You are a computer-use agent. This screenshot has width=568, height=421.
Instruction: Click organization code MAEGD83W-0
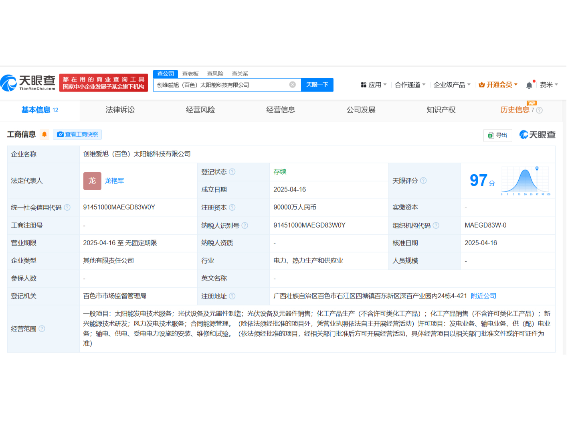point(485,226)
